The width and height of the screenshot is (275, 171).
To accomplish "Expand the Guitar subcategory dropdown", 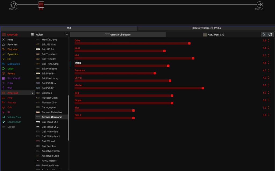I will [x=67, y=34].
